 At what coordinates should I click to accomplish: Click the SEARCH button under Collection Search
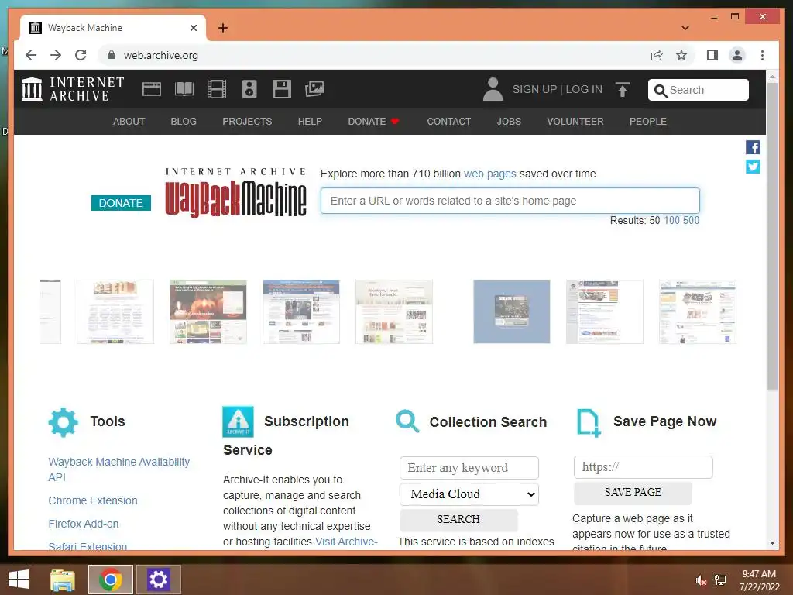coord(458,520)
